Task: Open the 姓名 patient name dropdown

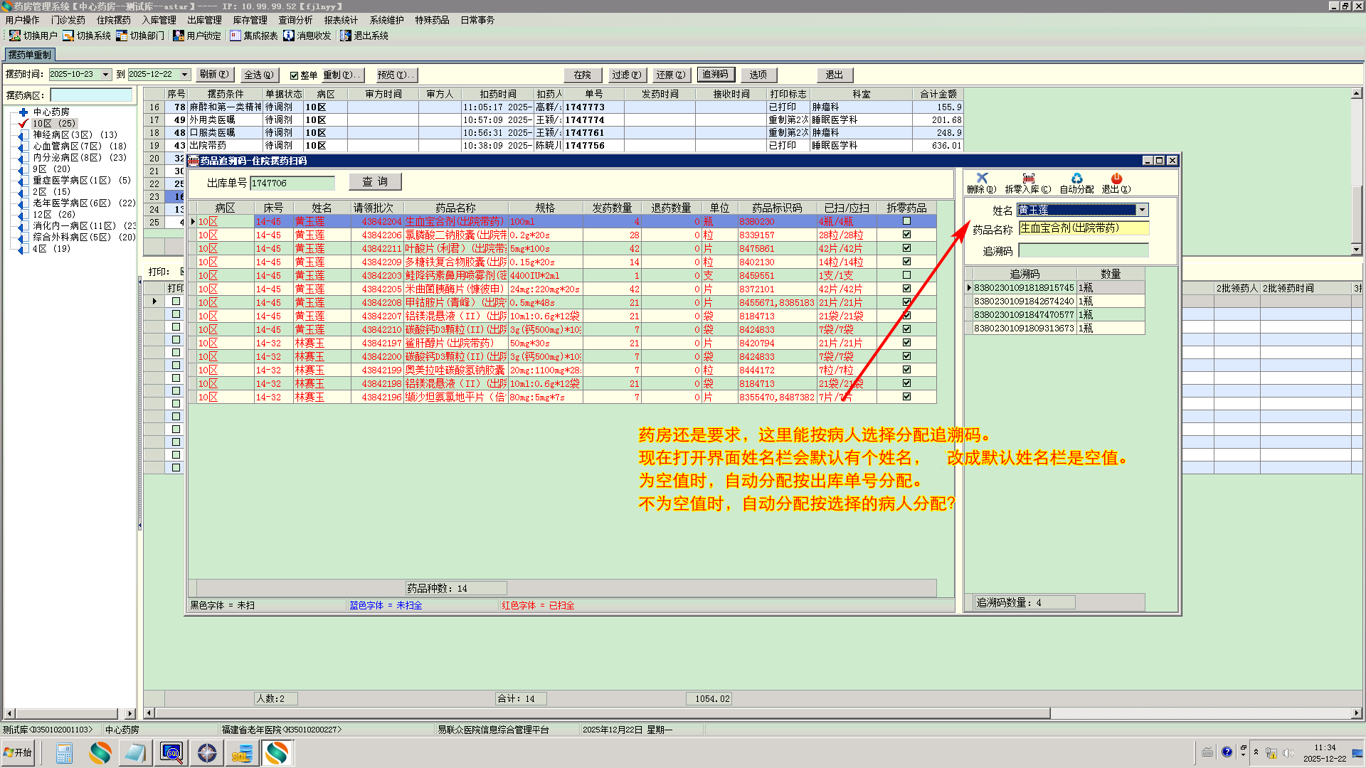Action: (1142, 210)
